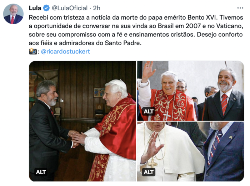250x186 pixels.
Task: Click Lula's red striped tie in top-right photo
Action: point(224,104)
